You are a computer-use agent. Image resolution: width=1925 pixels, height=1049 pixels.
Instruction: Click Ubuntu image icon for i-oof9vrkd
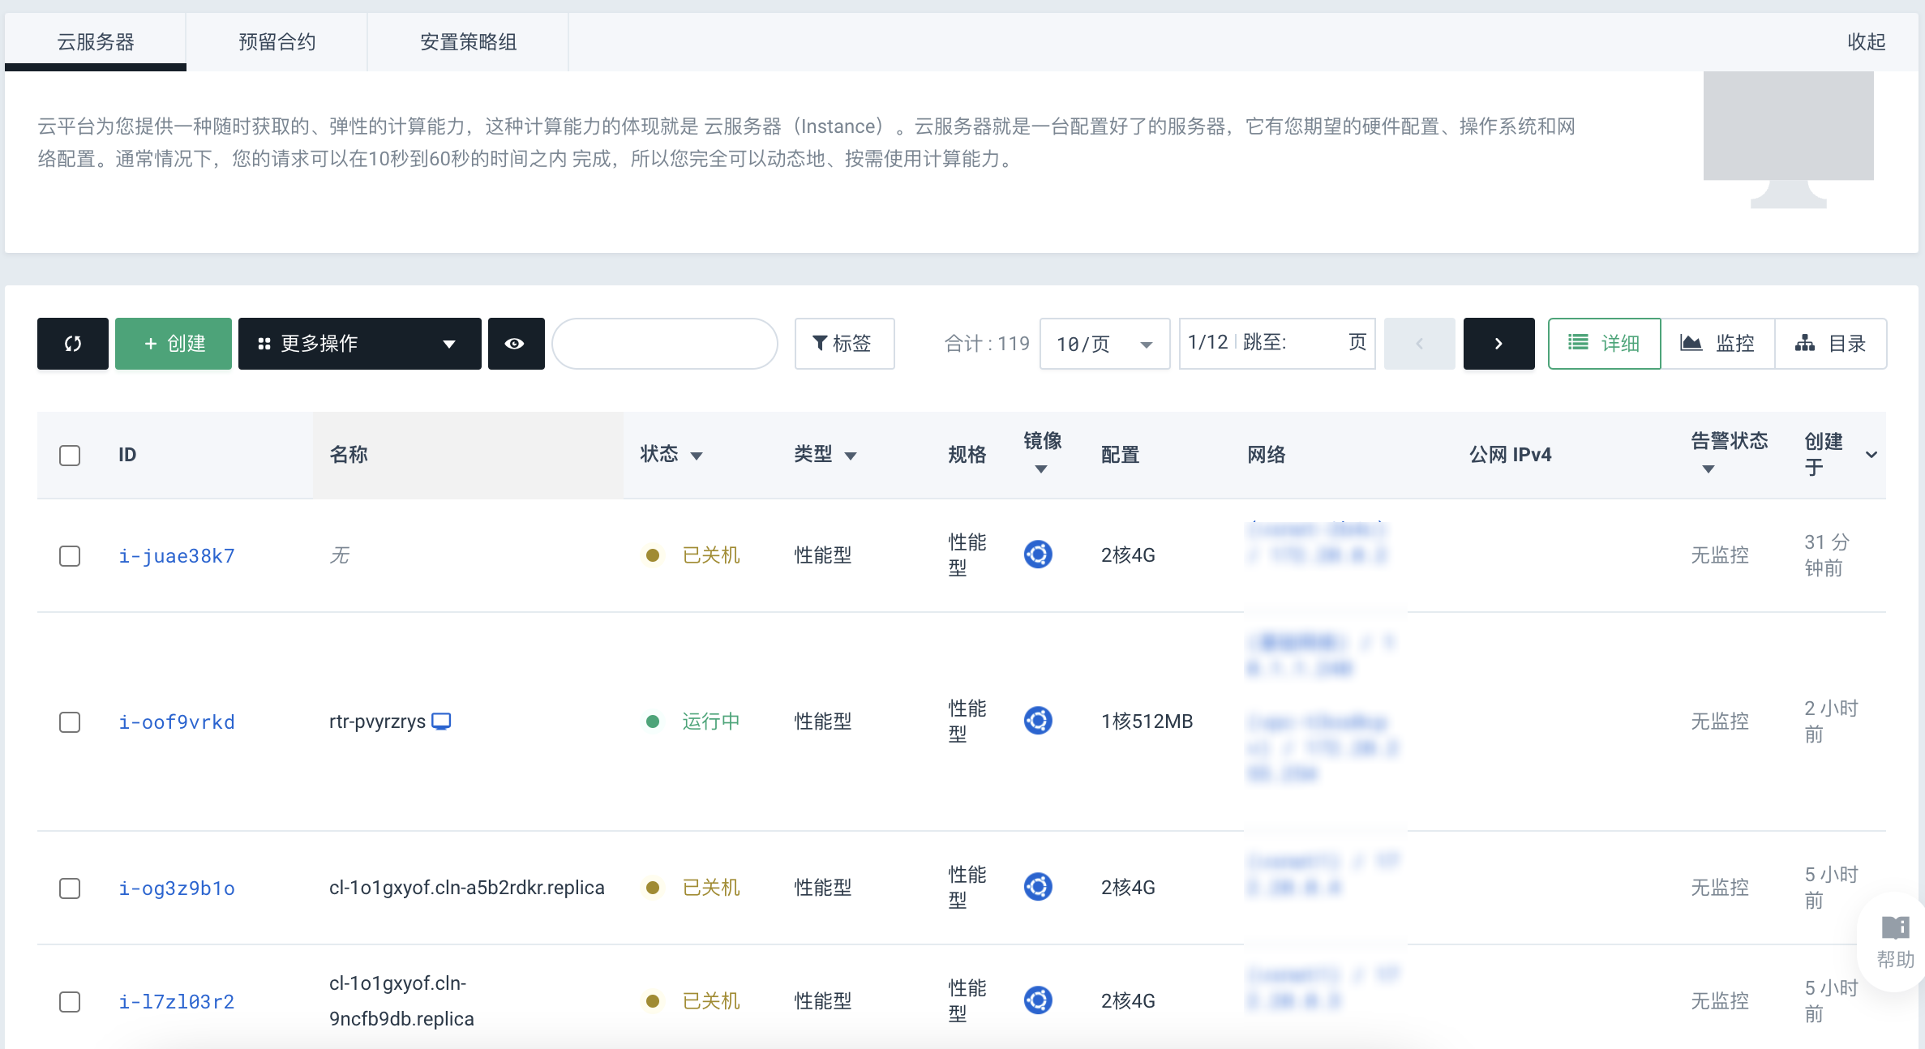1038,721
